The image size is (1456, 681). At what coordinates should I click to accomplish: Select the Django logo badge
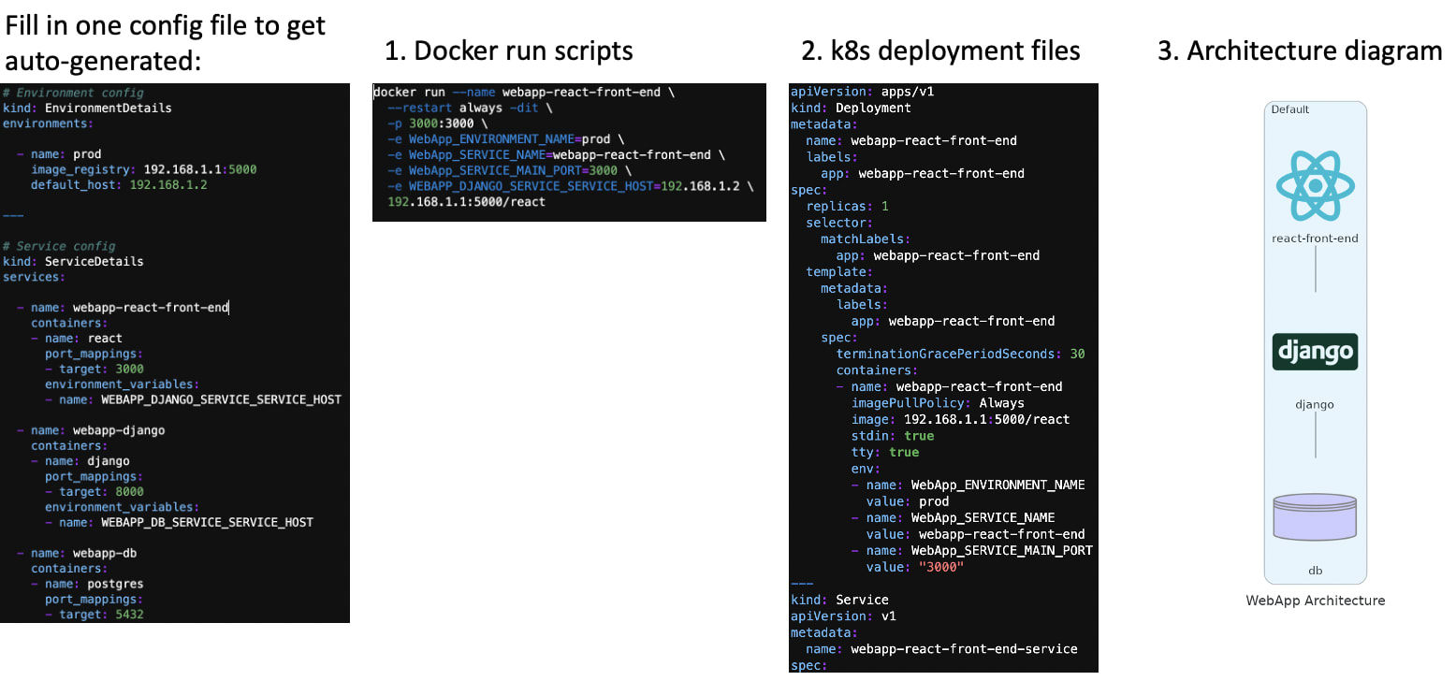(x=1315, y=353)
